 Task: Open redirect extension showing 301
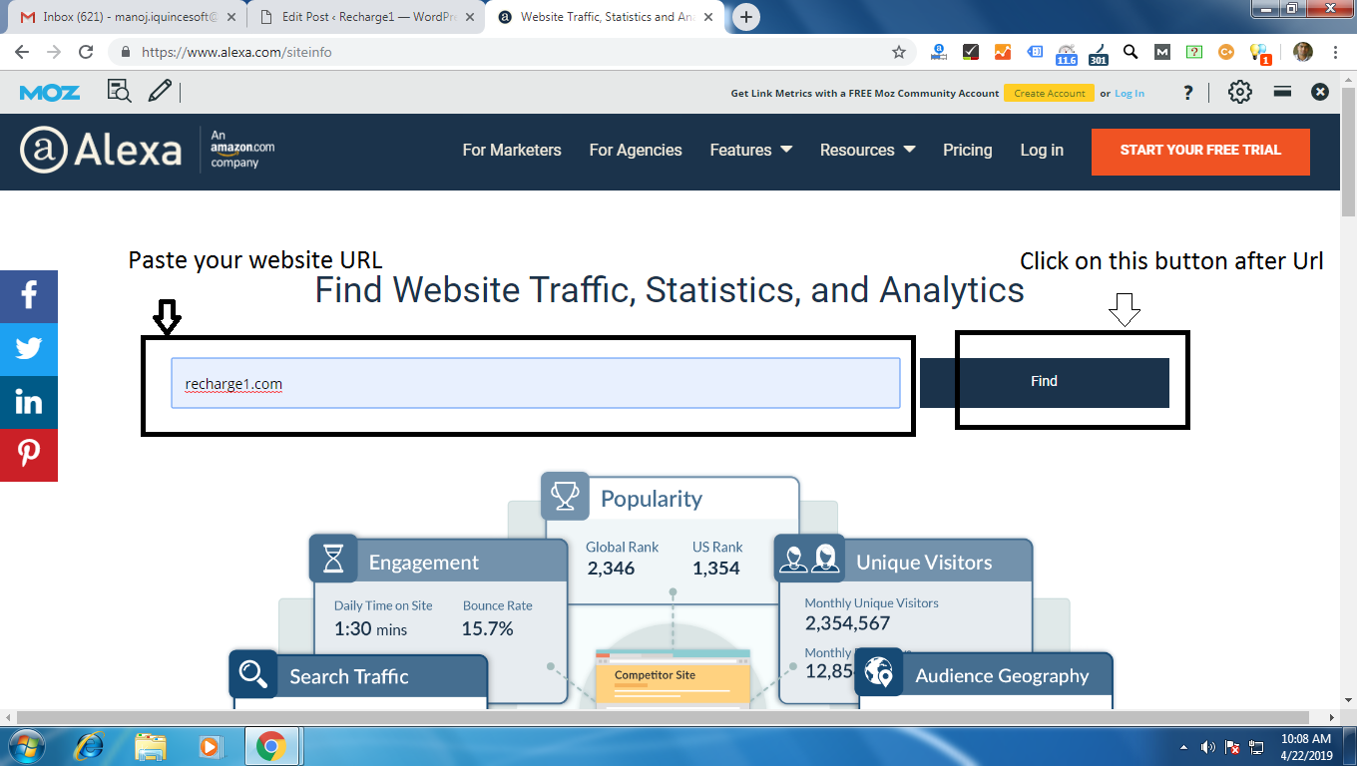pyautogui.click(x=1099, y=54)
